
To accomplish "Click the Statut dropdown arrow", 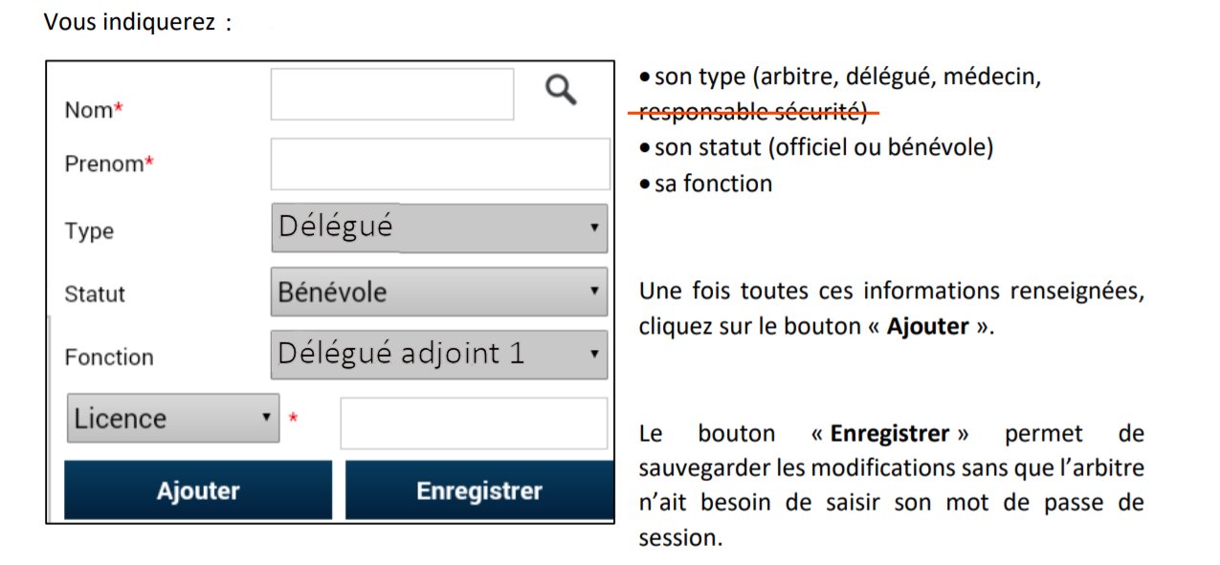I will 594,291.
